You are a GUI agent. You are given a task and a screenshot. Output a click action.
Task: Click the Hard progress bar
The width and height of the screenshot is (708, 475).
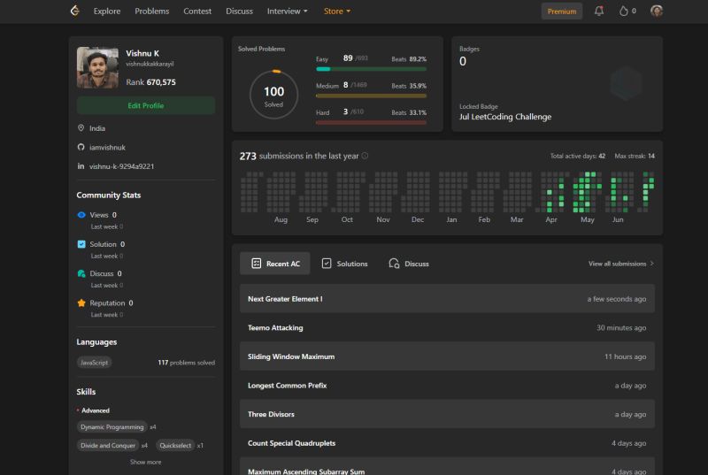coord(371,122)
